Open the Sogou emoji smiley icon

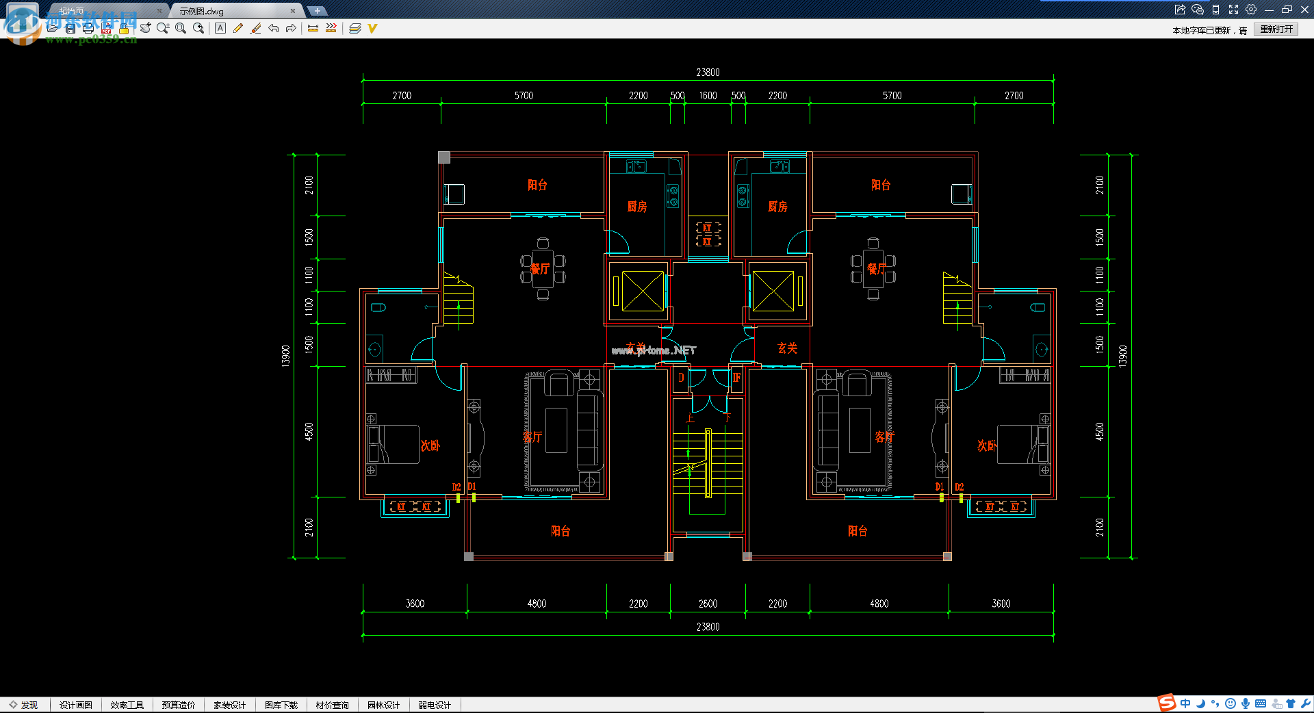point(1231,703)
